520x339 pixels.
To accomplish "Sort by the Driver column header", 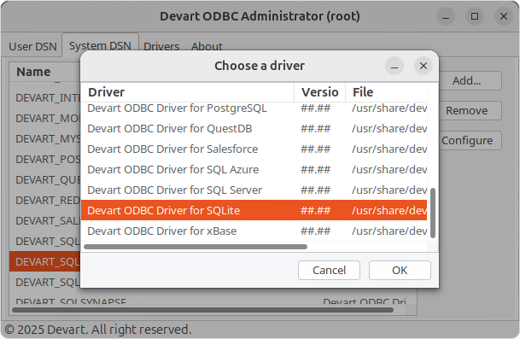I will (x=188, y=92).
